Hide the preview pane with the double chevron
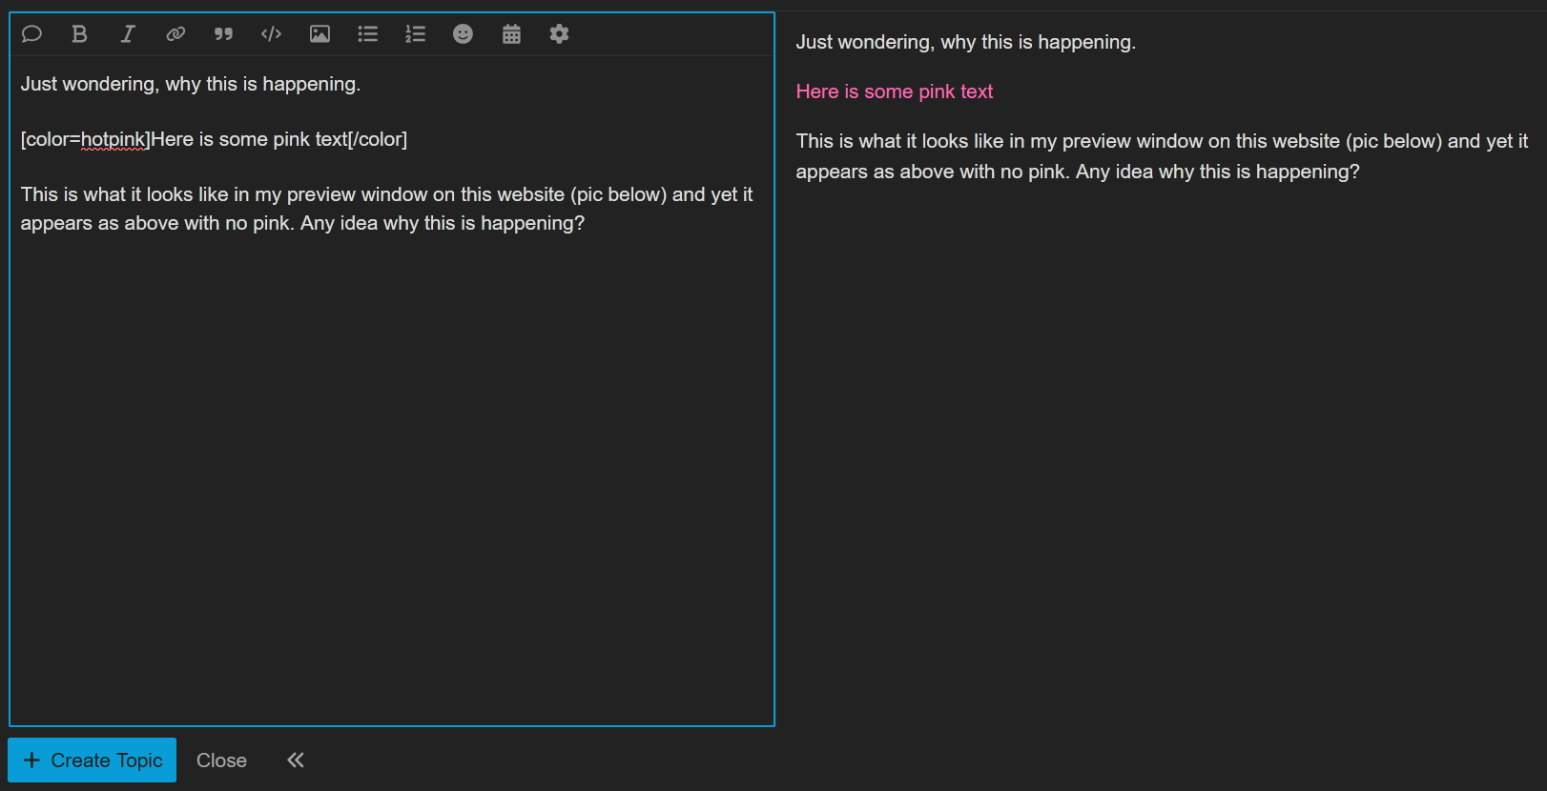1547x791 pixels. pos(296,760)
